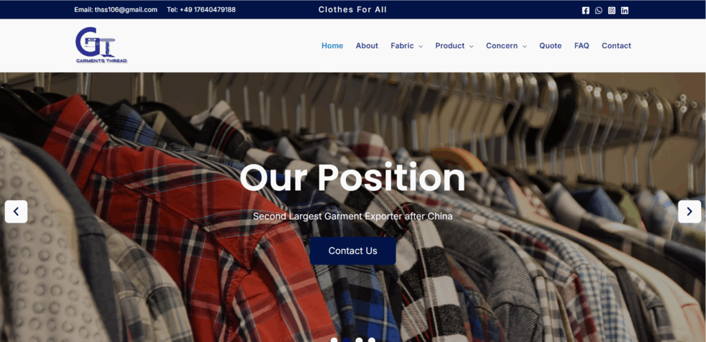The width and height of the screenshot is (706, 342).
Task: Expand the Fabric dropdown menu
Action: coord(407,46)
